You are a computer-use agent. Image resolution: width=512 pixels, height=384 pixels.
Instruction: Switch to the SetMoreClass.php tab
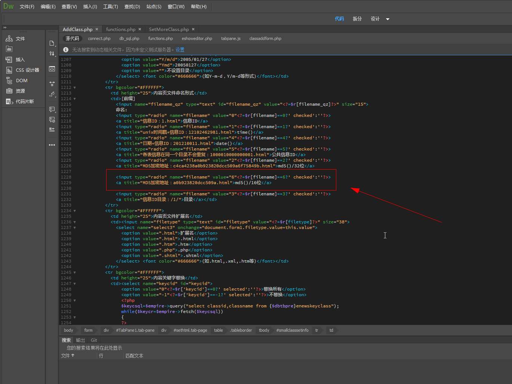click(169, 30)
